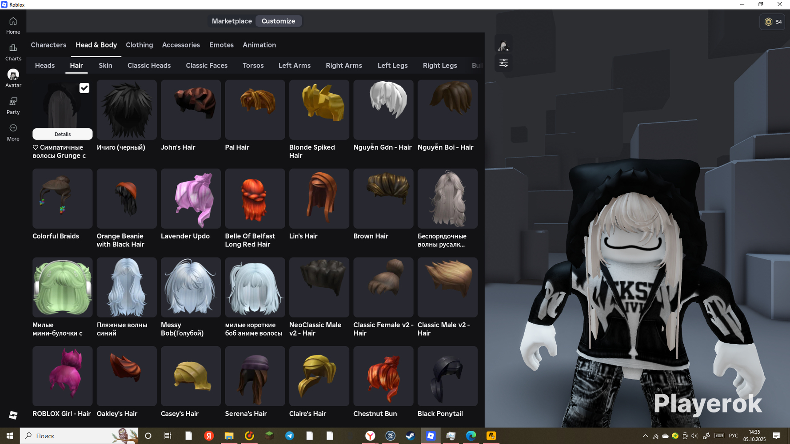
Task: Select Belle Of Belfast Long Red Hair
Action: tap(255, 198)
